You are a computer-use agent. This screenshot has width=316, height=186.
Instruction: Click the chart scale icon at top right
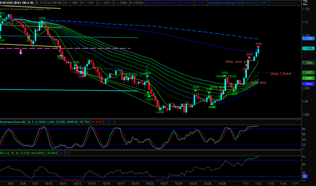click(305, 3)
